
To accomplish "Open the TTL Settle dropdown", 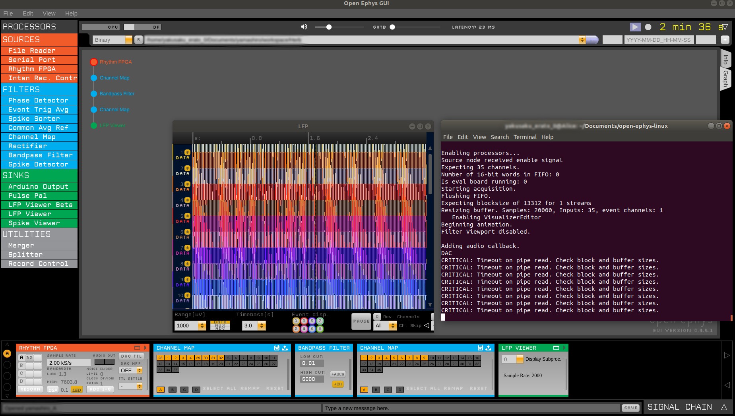I will click(x=130, y=386).
